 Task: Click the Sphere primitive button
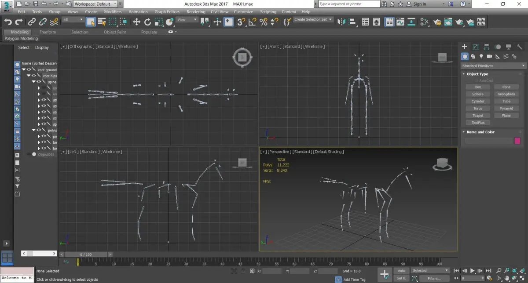pos(478,94)
